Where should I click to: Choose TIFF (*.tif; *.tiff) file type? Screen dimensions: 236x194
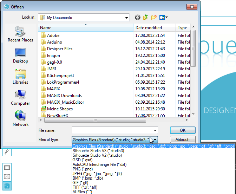(x=85, y=187)
